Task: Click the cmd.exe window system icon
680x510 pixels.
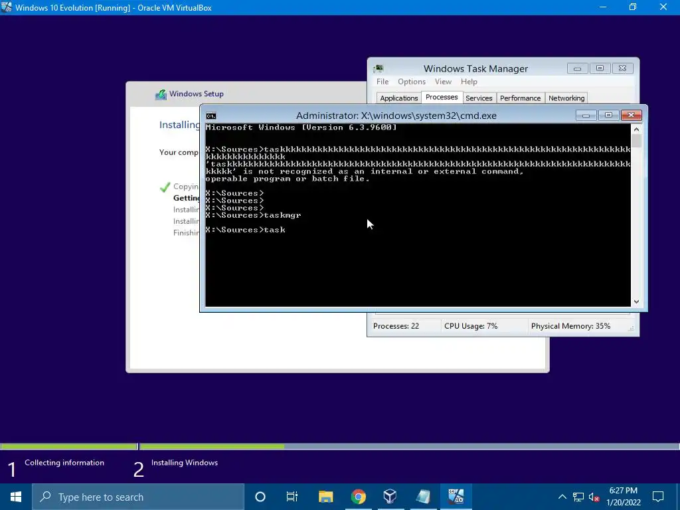Action: click(211, 116)
